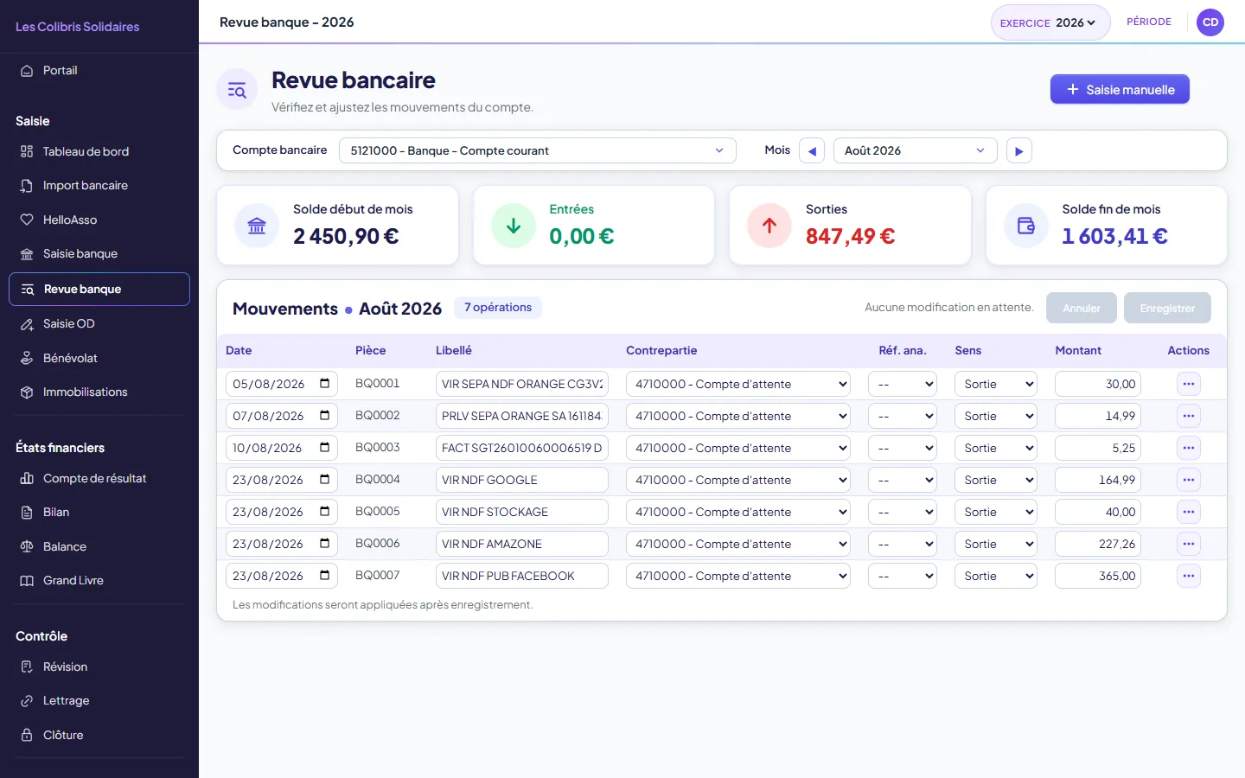The image size is (1245, 778).
Task: Open the Compte bancaire dropdown
Action: [x=538, y=150]
